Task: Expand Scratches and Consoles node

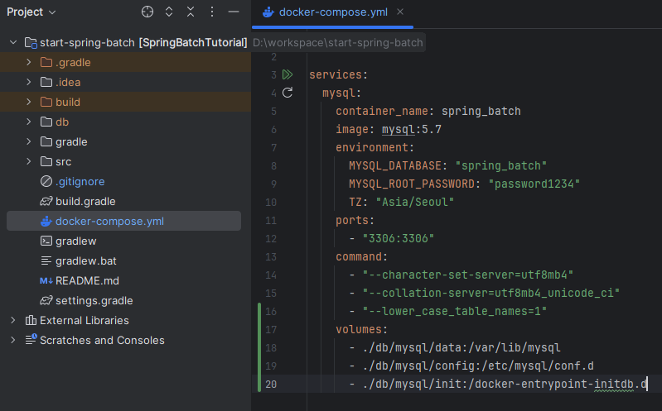Action: coord(13,340)
